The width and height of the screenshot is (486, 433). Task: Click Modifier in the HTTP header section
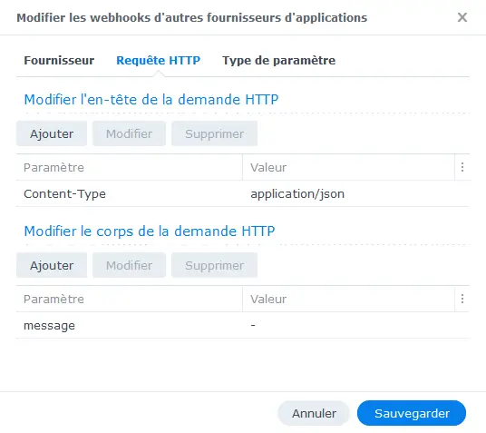[x=129, y=133]
